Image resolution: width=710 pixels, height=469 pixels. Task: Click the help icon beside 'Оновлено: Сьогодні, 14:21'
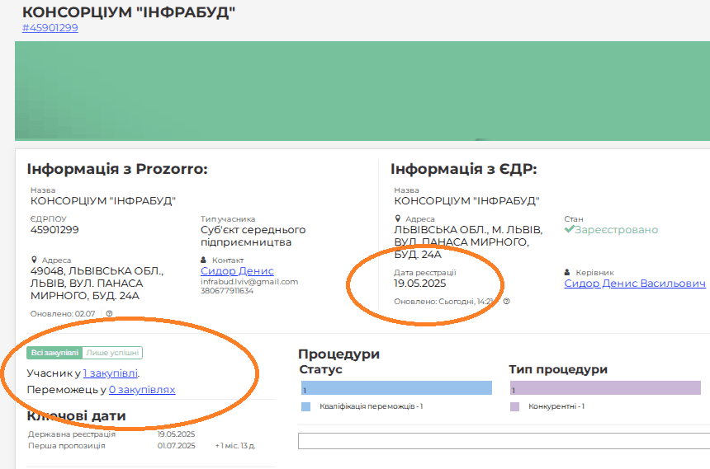(x=506, y=301)
